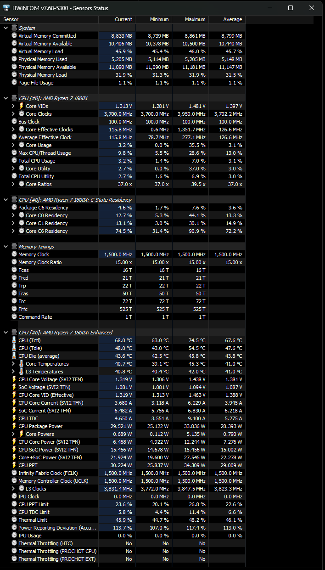Maximize the HWiNFO64 Sensors Status window
Screen dimensions: 325x570
point(291,8)
